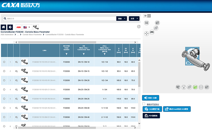The width and height of the screenshot is (212, 131).
Task: Send CAD model via Email button
Action: [x=177, y=109]
